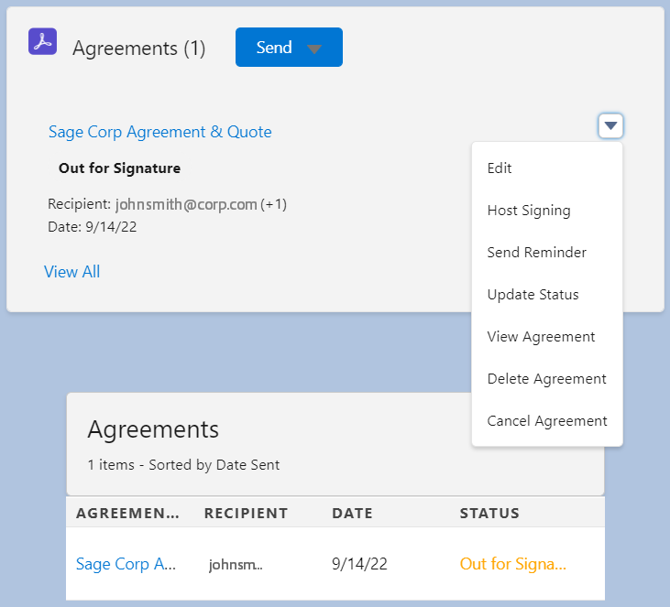Click the View All link
Image resolution: width=670 pixels, height=607 pixels.
71,272
